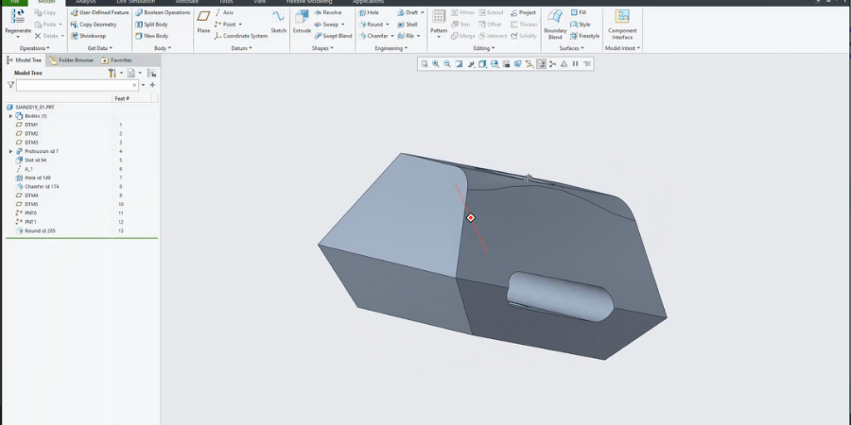Select the Extrude tool
The image size is (851, 425).
pyautogui.click(x=302, y=19)
